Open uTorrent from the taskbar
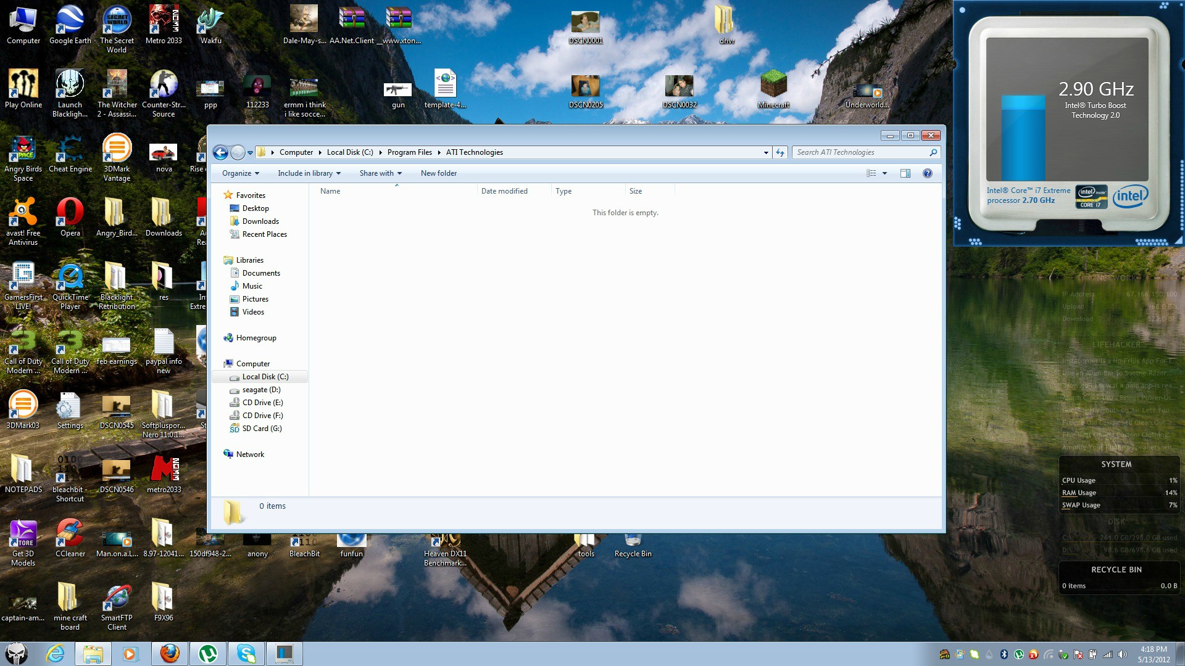Viewport: 1185px width, 666px height. (x=208, y=654)
